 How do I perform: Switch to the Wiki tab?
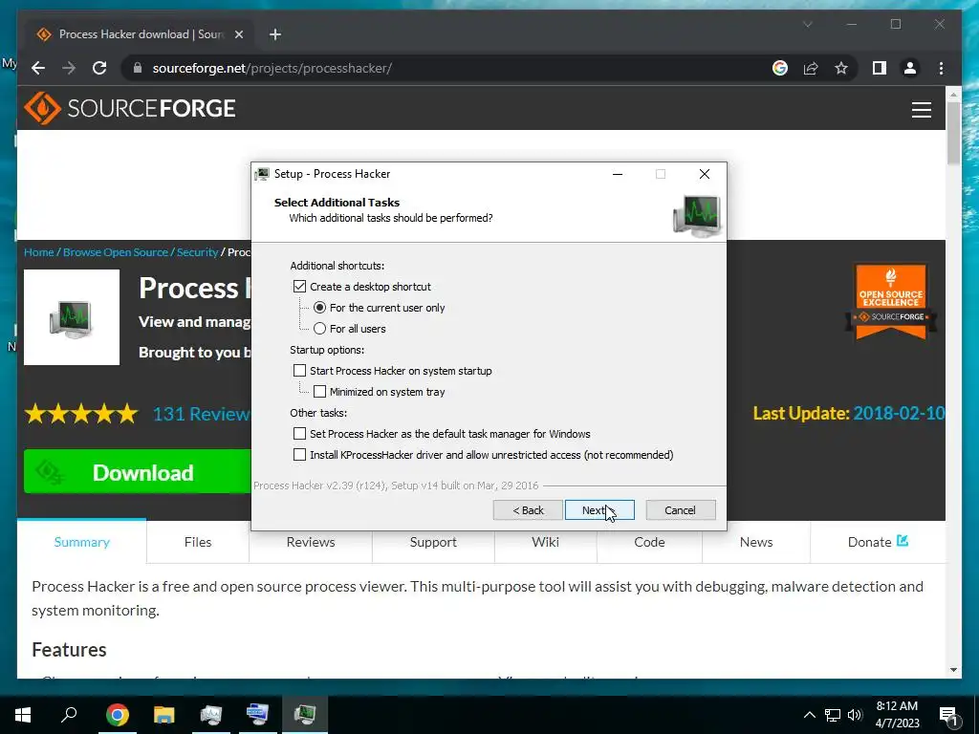coord(545,542)
